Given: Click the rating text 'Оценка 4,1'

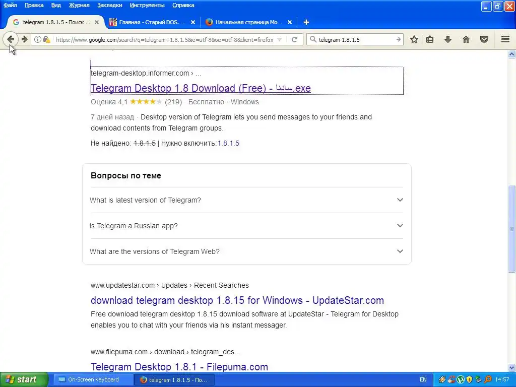Looking at the screenshot, I should (109, 102).
